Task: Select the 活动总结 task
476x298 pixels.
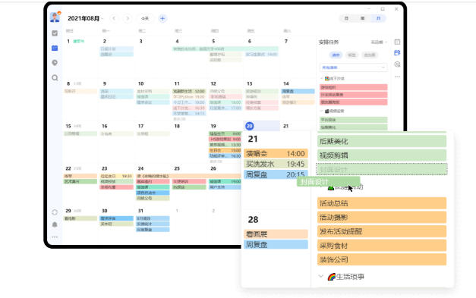Action: [382, 203]
